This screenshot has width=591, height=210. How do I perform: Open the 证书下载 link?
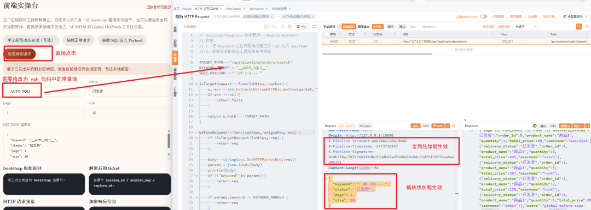(549, 16)
